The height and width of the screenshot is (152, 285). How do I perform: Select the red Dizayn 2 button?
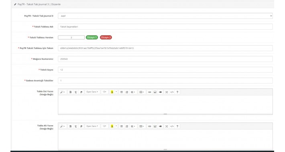106,38
